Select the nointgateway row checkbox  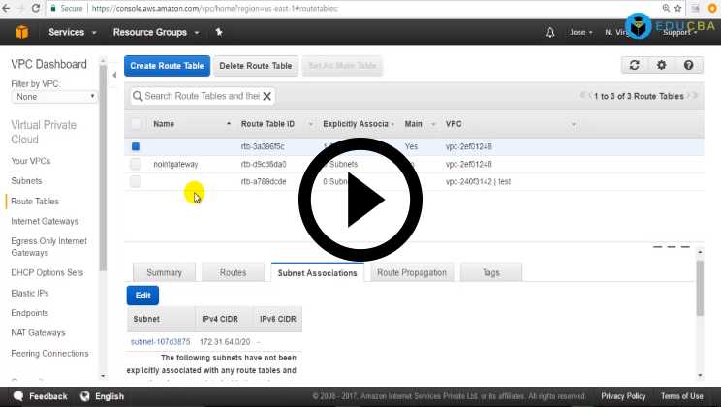[136, 164]
